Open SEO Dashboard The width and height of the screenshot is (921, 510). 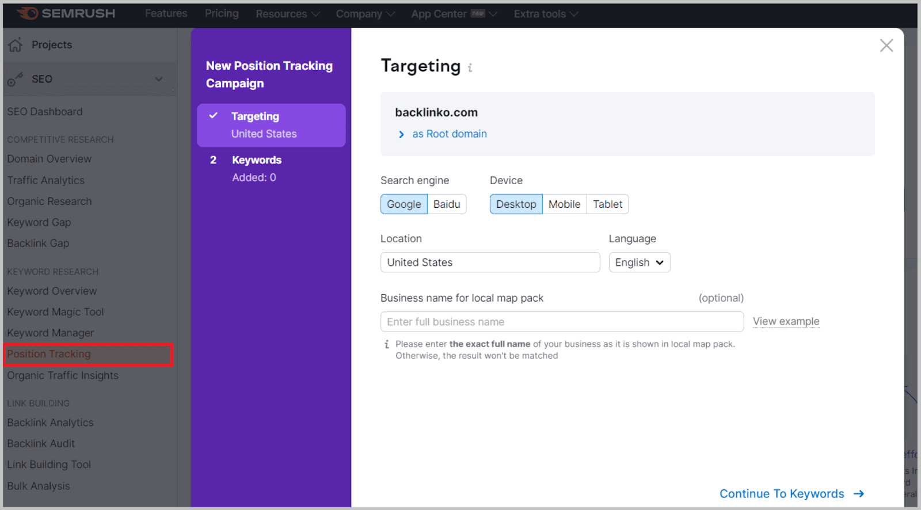coord(45,112)
